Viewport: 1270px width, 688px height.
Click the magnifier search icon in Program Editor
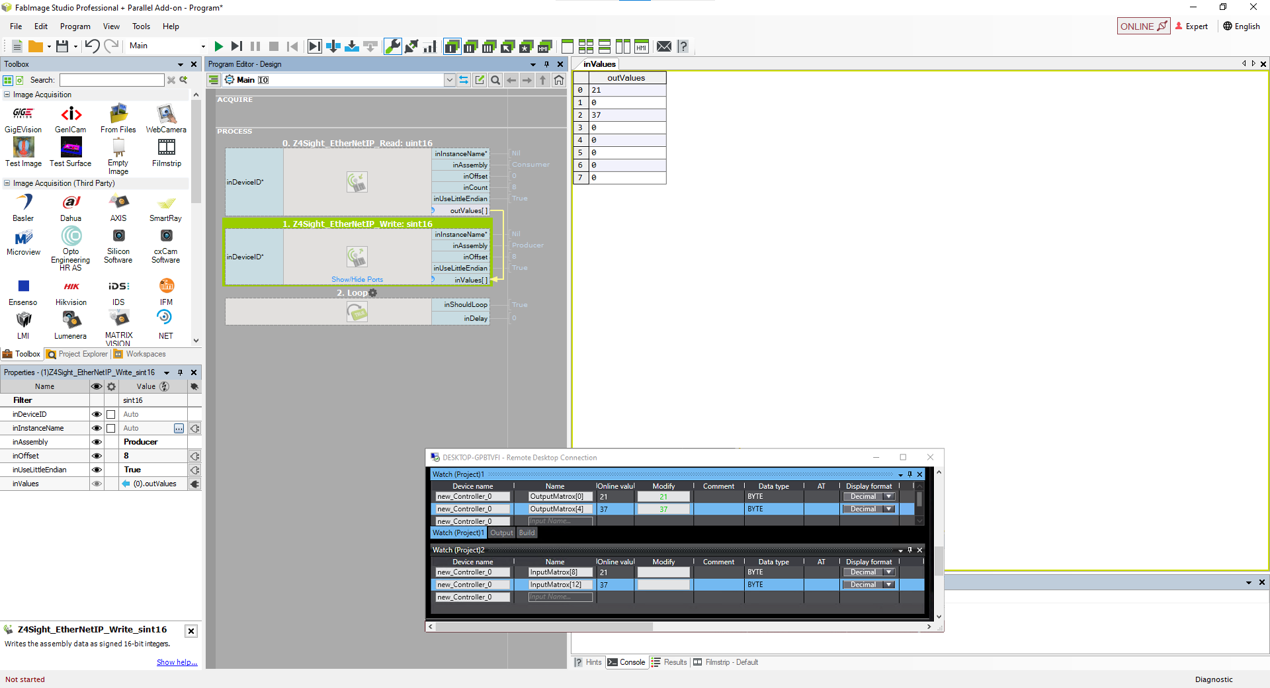(495, 80)
